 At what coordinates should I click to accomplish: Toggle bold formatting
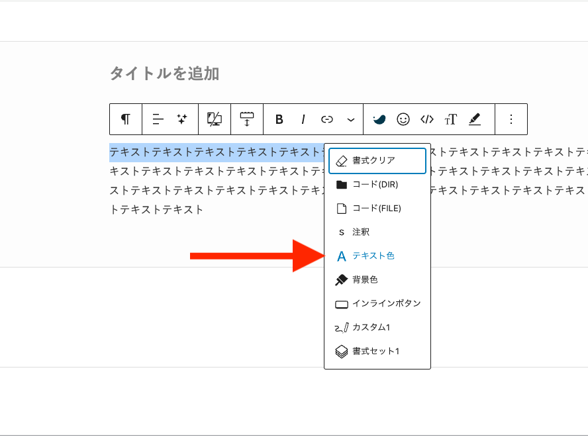279,119
